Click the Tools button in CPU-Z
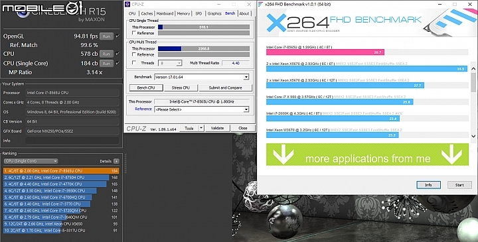Image resolution: width=478 pixels, height=242 pixels. (189, 129)
